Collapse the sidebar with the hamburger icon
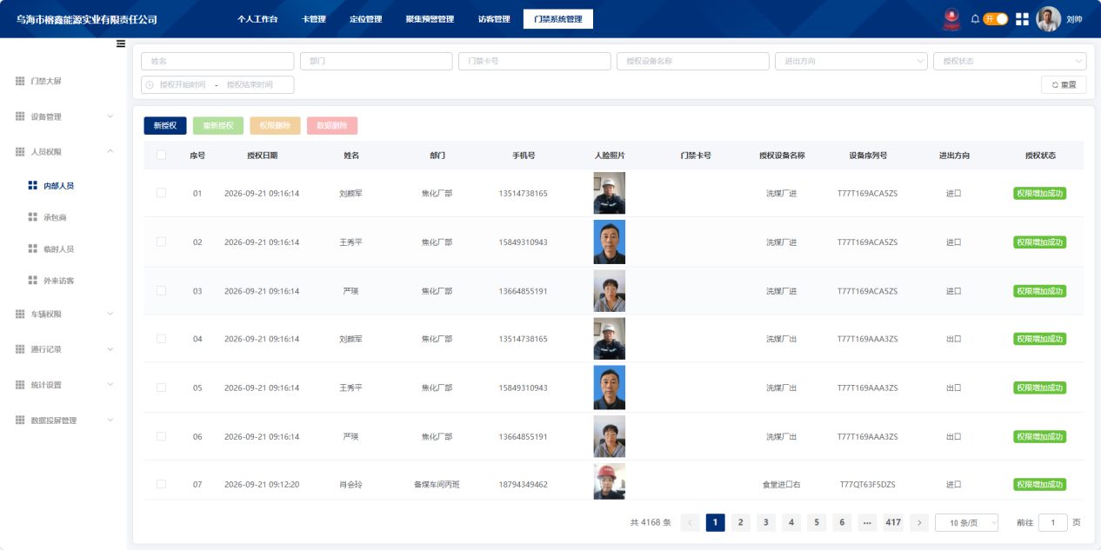The height and width of the screenshot is (550, 1101). click(x=121, y=44)
